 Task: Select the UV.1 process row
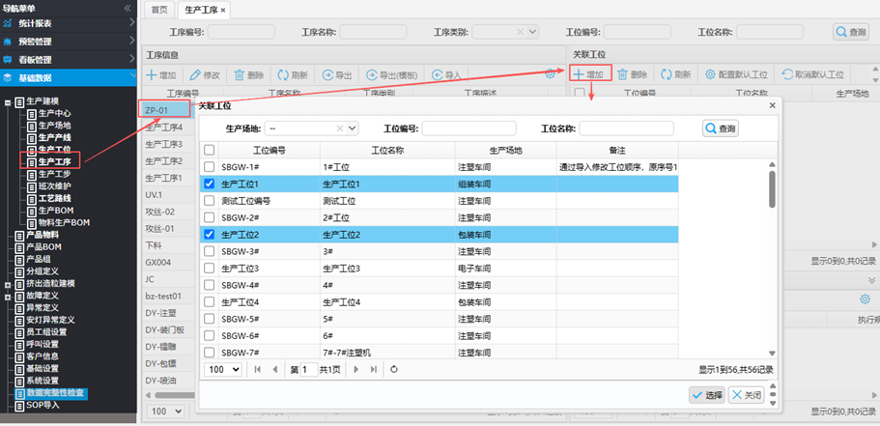pos(168,195)
